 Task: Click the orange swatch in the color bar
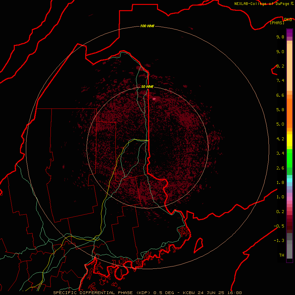tap(289, 113)
